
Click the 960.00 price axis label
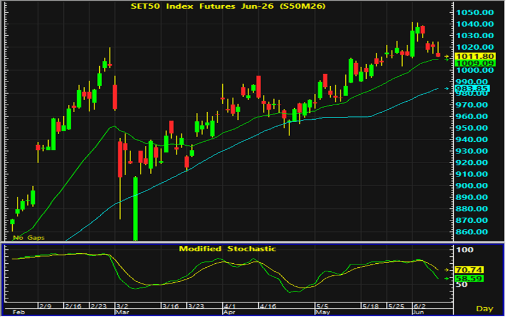(x=472, y=116)
